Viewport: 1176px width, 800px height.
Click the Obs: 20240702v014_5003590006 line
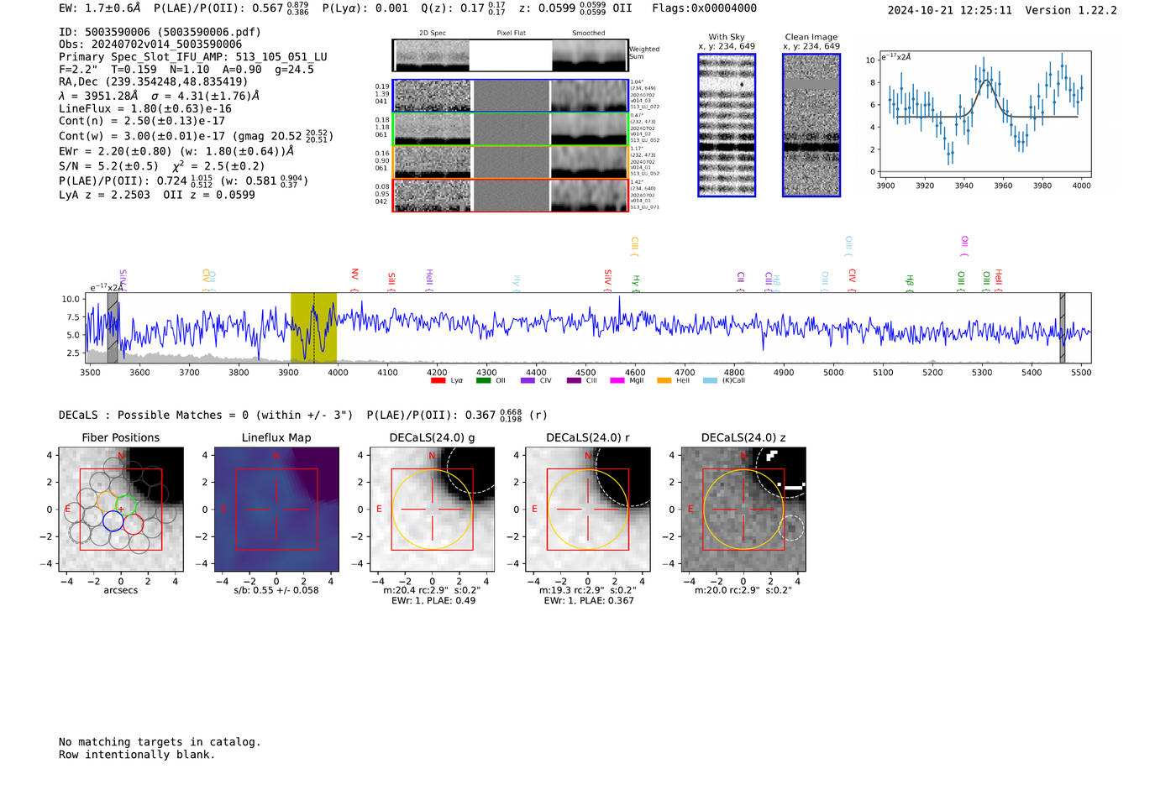tap(150, 44)
